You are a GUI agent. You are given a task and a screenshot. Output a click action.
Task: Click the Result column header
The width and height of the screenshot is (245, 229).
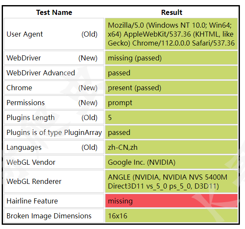(171, 12)
